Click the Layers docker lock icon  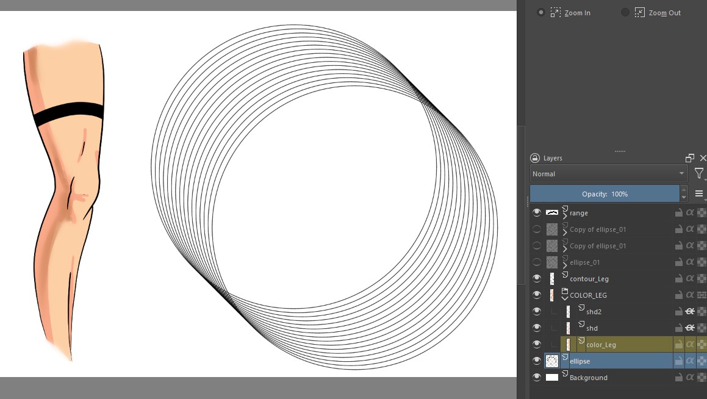point(535,158)
